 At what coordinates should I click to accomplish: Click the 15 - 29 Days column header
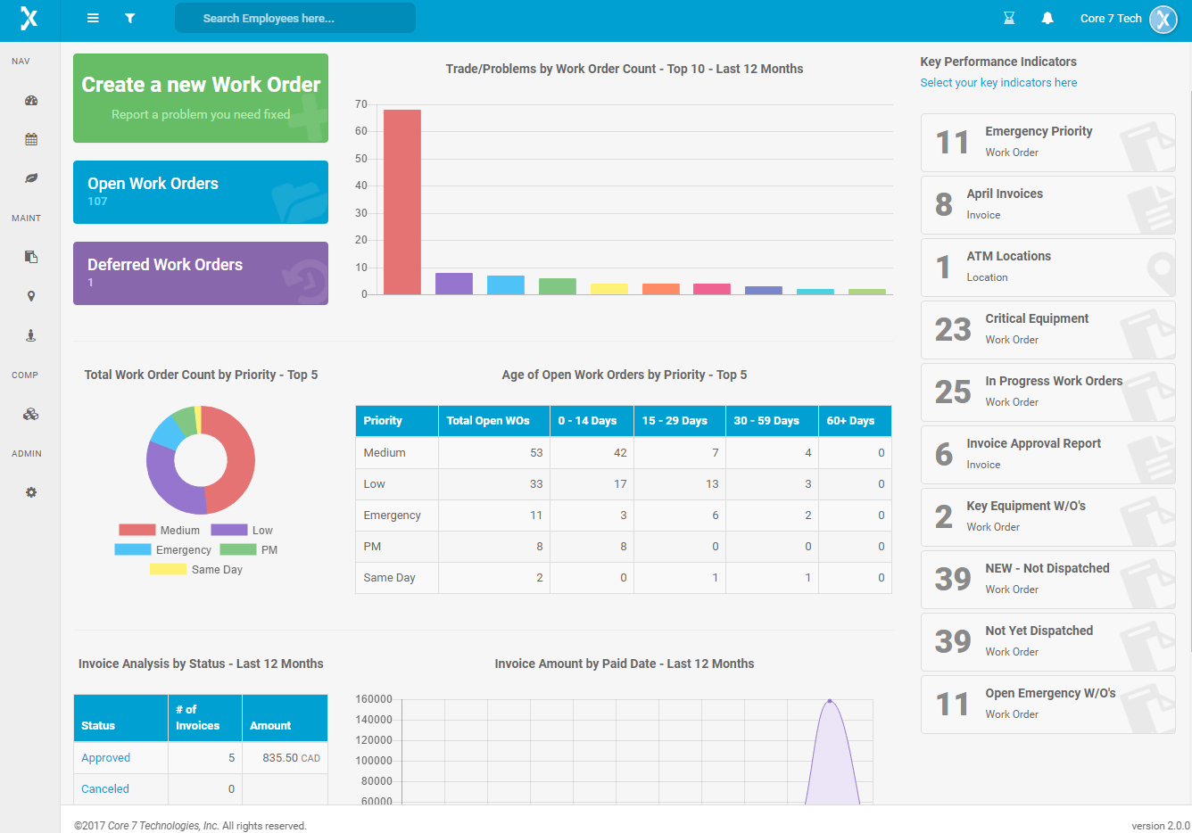[x=680, y=421]
